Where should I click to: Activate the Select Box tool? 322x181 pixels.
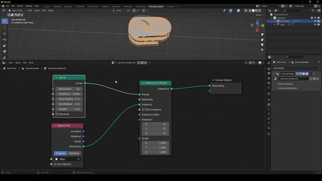pyautogui.click(x=5, y=21)
